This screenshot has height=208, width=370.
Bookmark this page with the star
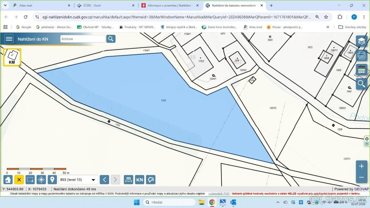326,17
